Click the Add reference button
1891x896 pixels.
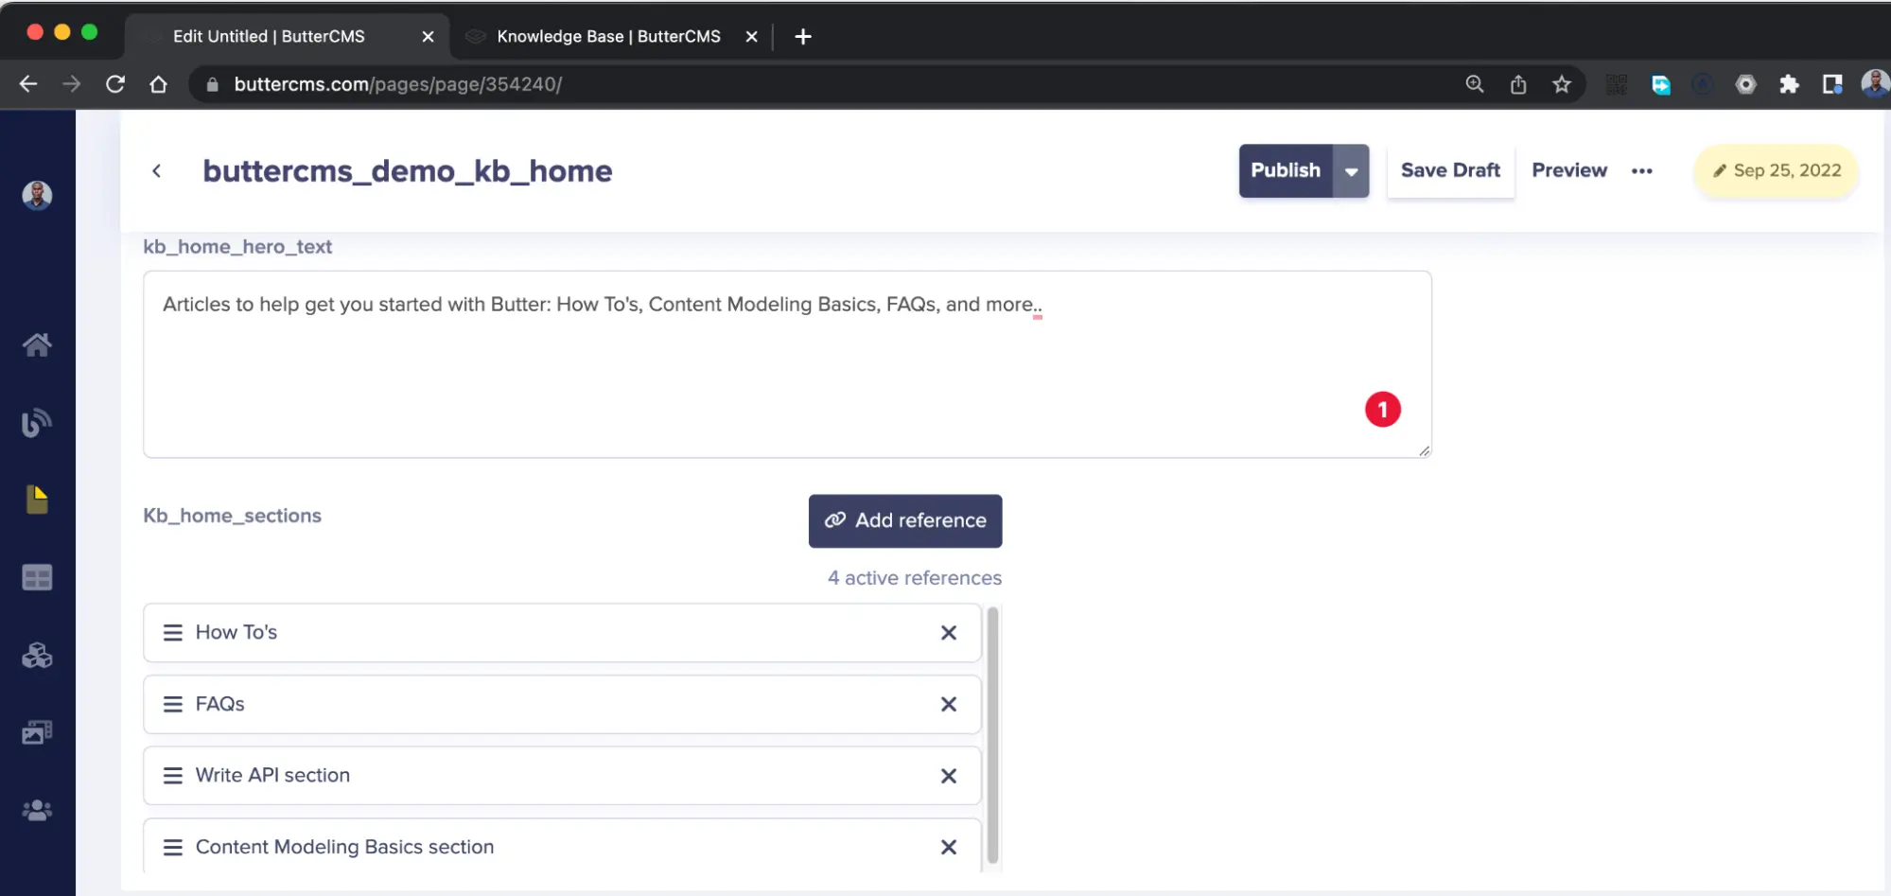pyautogui.click(x=905, y=521)
